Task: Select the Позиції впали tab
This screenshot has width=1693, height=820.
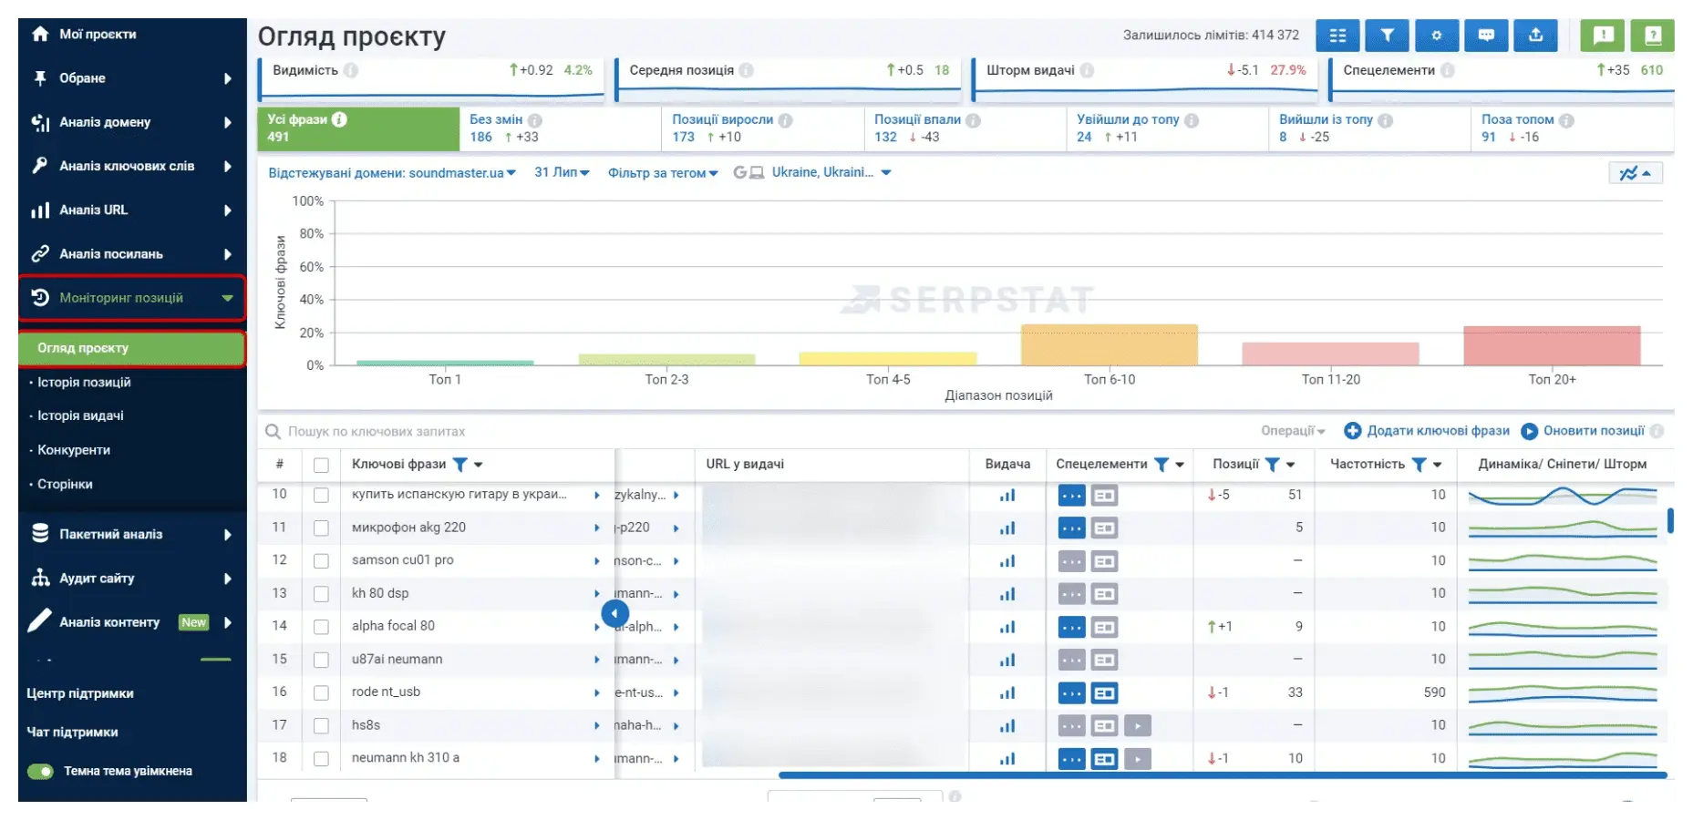Action: coord(965,128)
